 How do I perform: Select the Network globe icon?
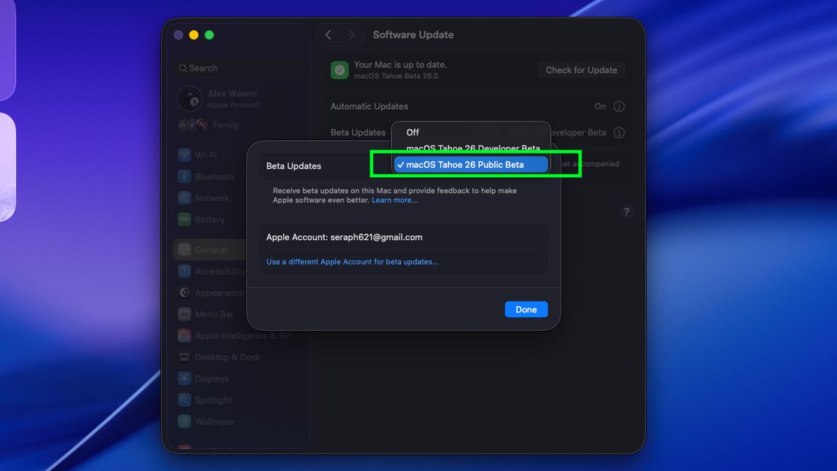click(184, 198)
